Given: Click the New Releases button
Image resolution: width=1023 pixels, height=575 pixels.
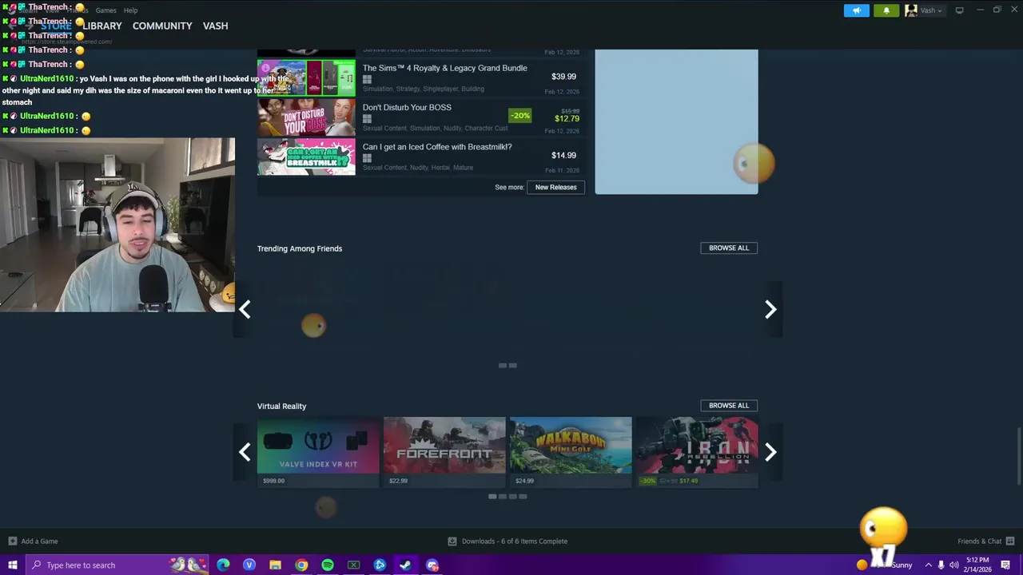Looking at the screenshot, I should click(555, 187).
